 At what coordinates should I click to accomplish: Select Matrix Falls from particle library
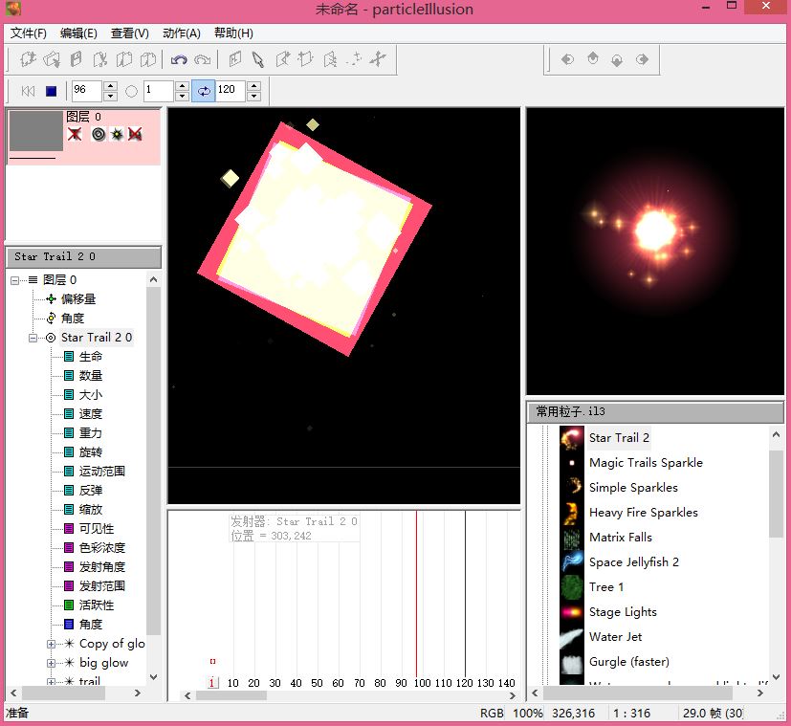pyautogui.click(x=620, y=538)
